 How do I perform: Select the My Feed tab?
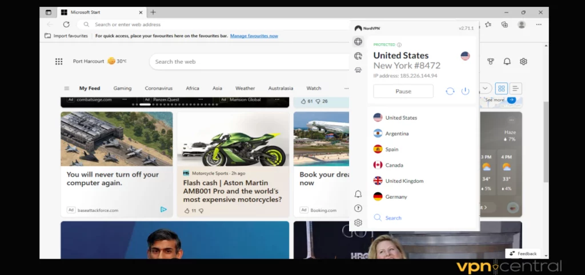90,88
